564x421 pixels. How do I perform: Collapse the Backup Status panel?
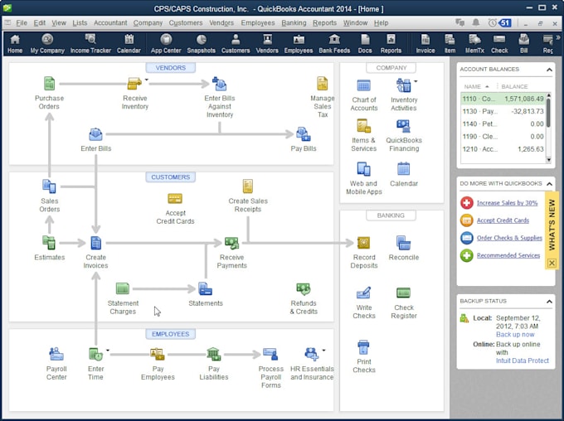pyautogui.click(x=549, y=302)
